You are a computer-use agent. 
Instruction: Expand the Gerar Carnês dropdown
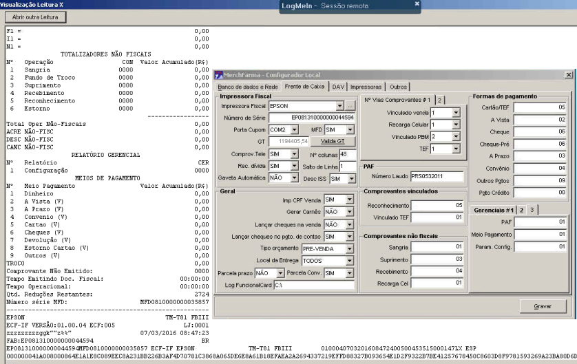coord(350,212)
